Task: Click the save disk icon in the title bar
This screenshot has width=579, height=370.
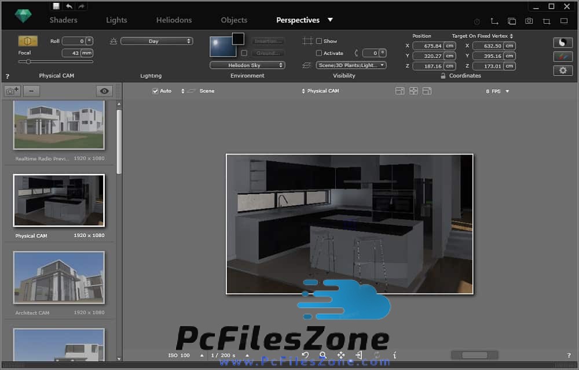Action: point(56,6)
